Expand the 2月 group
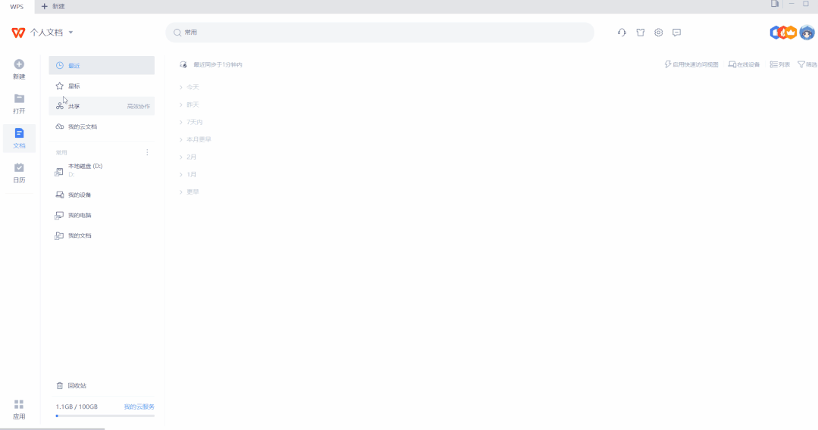Screen dimensions: 818x430 pos(181,157)
